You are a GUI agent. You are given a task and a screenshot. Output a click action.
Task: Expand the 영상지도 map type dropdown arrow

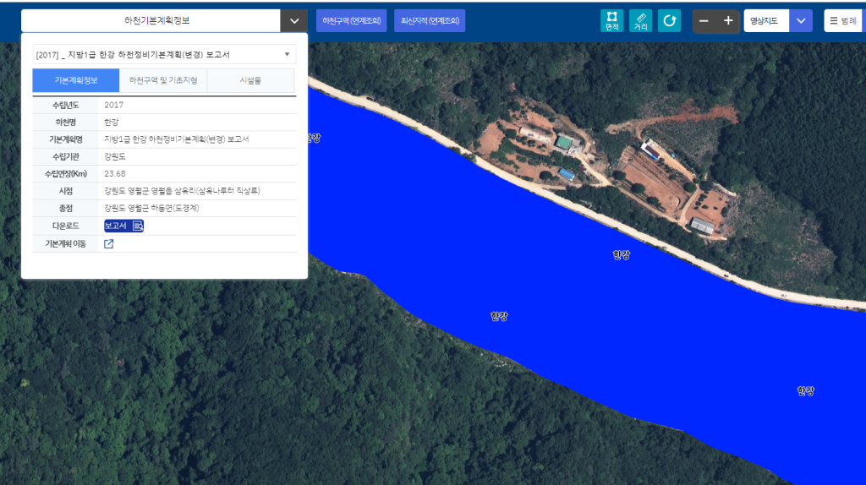click(x=800, y=20)
